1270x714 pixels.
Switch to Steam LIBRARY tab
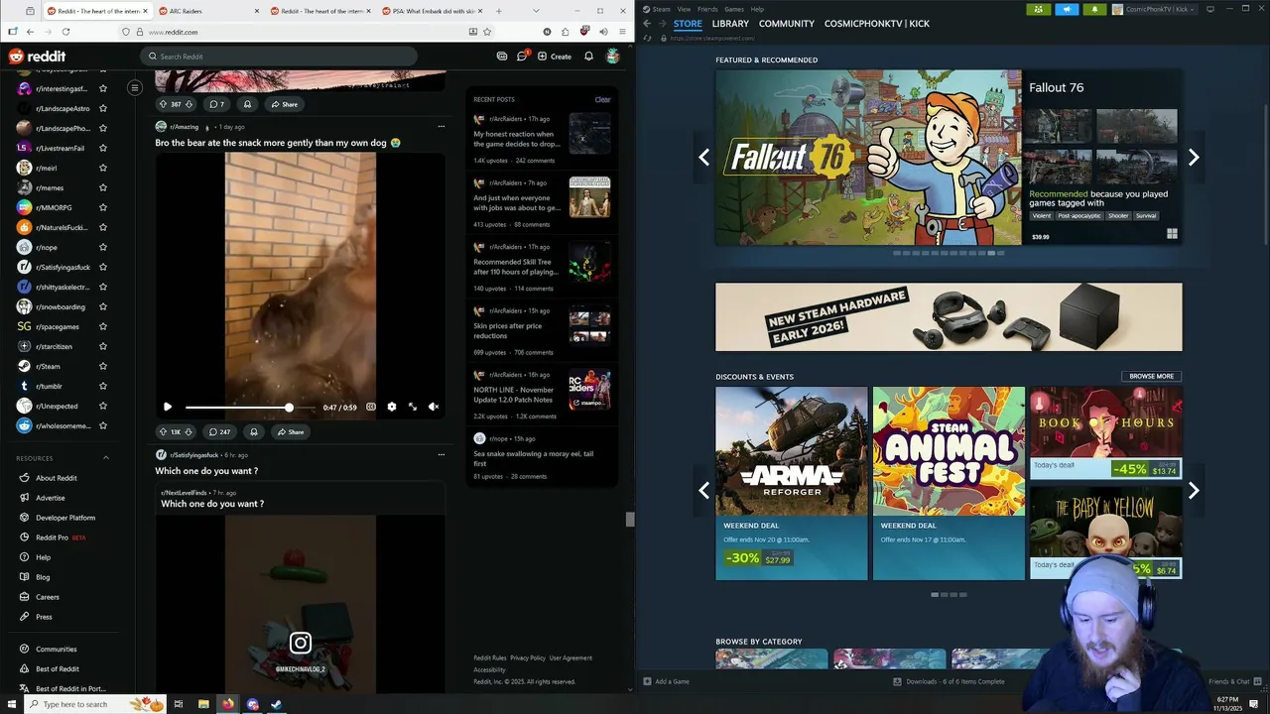click(x=730, y=24)
